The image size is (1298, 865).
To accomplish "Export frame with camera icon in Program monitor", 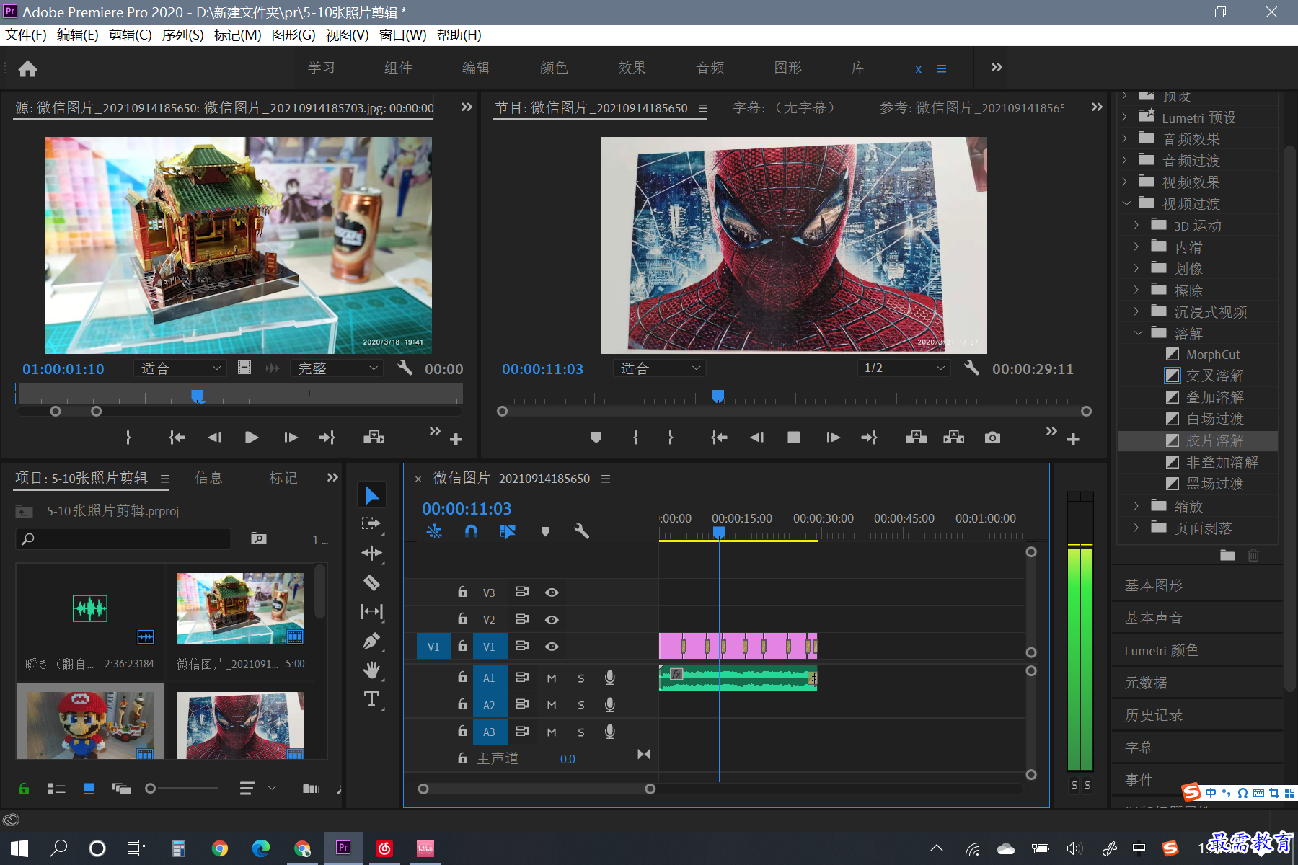I will coord(992,438).
